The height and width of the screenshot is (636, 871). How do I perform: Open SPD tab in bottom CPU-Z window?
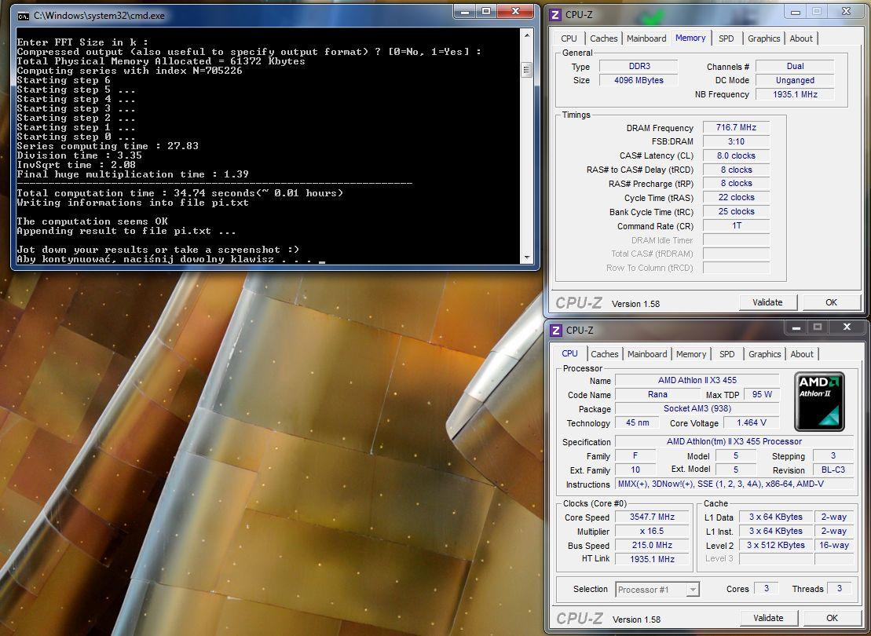click(x=726, y=354)
